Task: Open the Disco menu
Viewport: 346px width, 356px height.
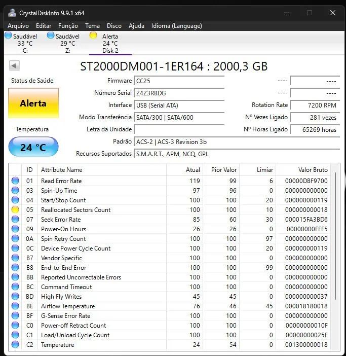Action: (x=114, y=26)
